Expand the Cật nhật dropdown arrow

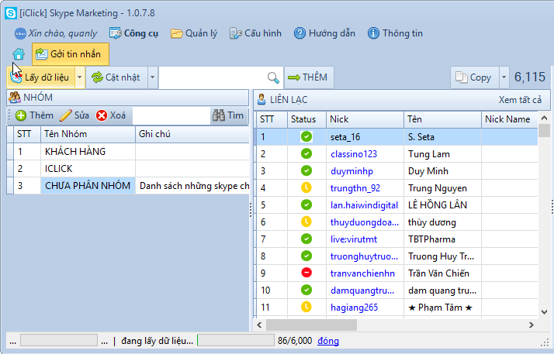coord(152,77)
